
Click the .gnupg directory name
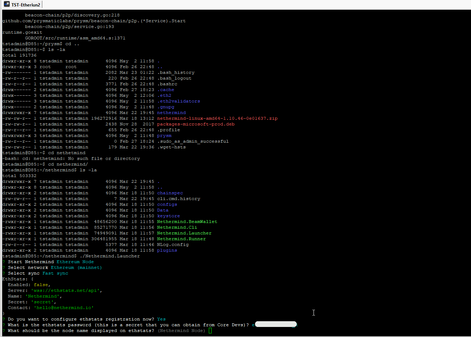(x=166, y=107)
